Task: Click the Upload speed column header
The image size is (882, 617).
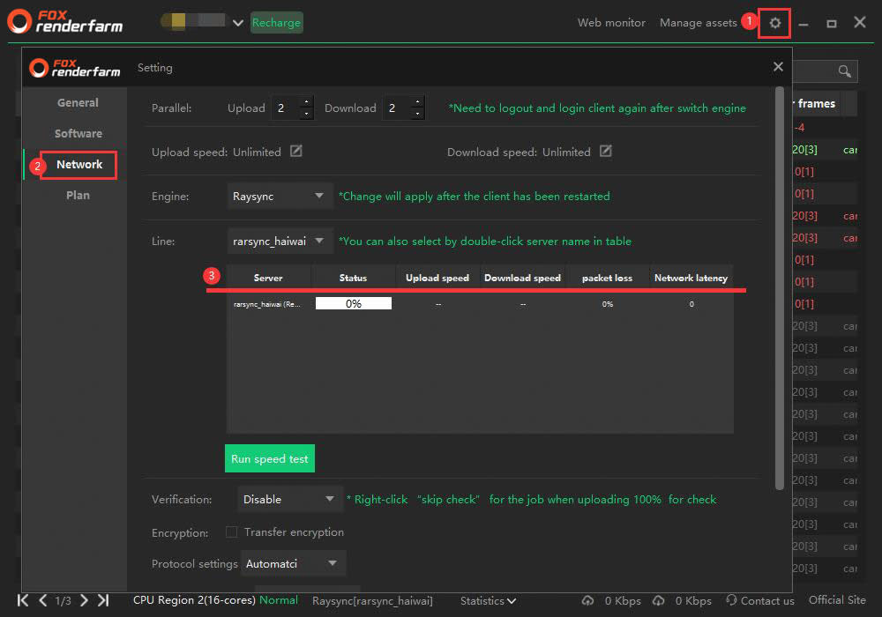Action: (x=437, y=278)
